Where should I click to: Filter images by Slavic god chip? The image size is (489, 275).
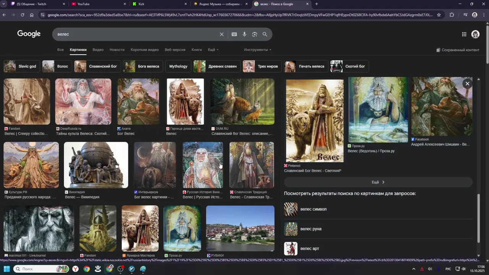22,66
